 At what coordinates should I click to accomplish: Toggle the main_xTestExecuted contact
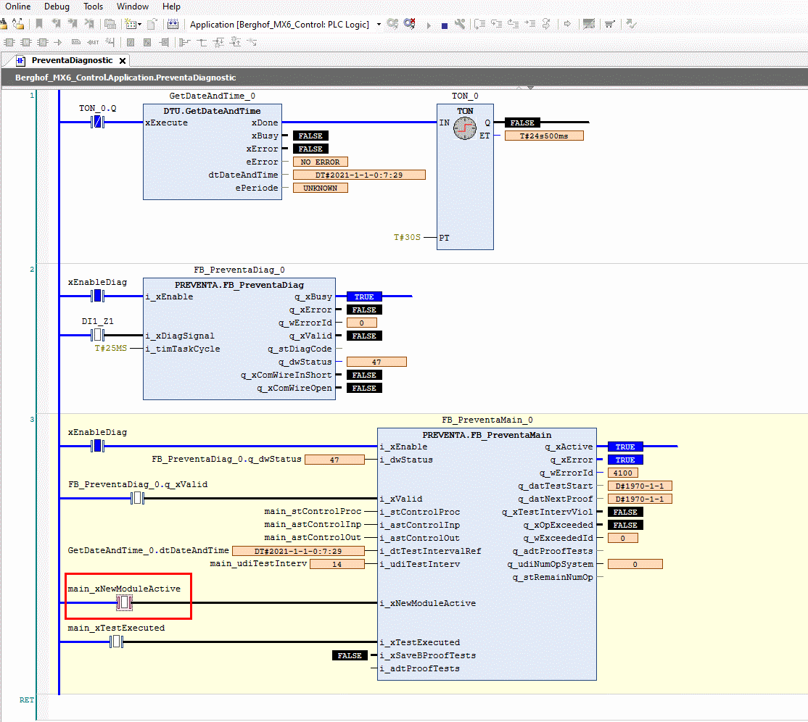pyautogui.click(x=117, y=642)
